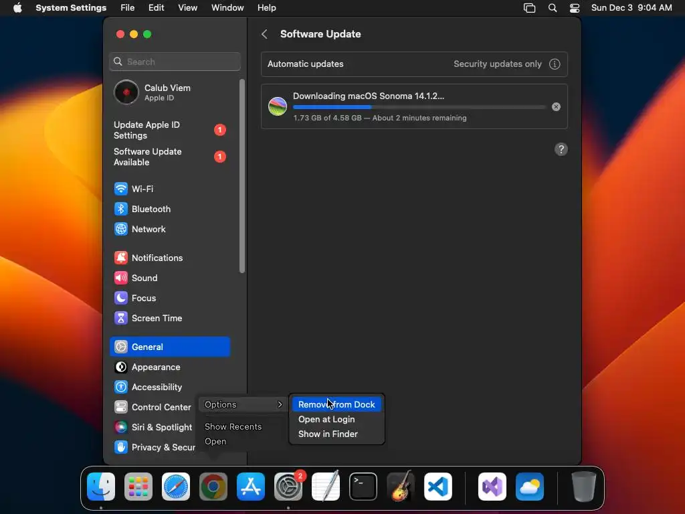This screenshot has height=514, width=685.
Task: Open Spotlight search in the menu bar
Action: 552,8
